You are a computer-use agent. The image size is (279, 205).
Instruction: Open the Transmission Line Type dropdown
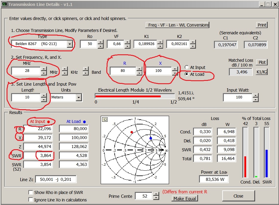[70, 44]
